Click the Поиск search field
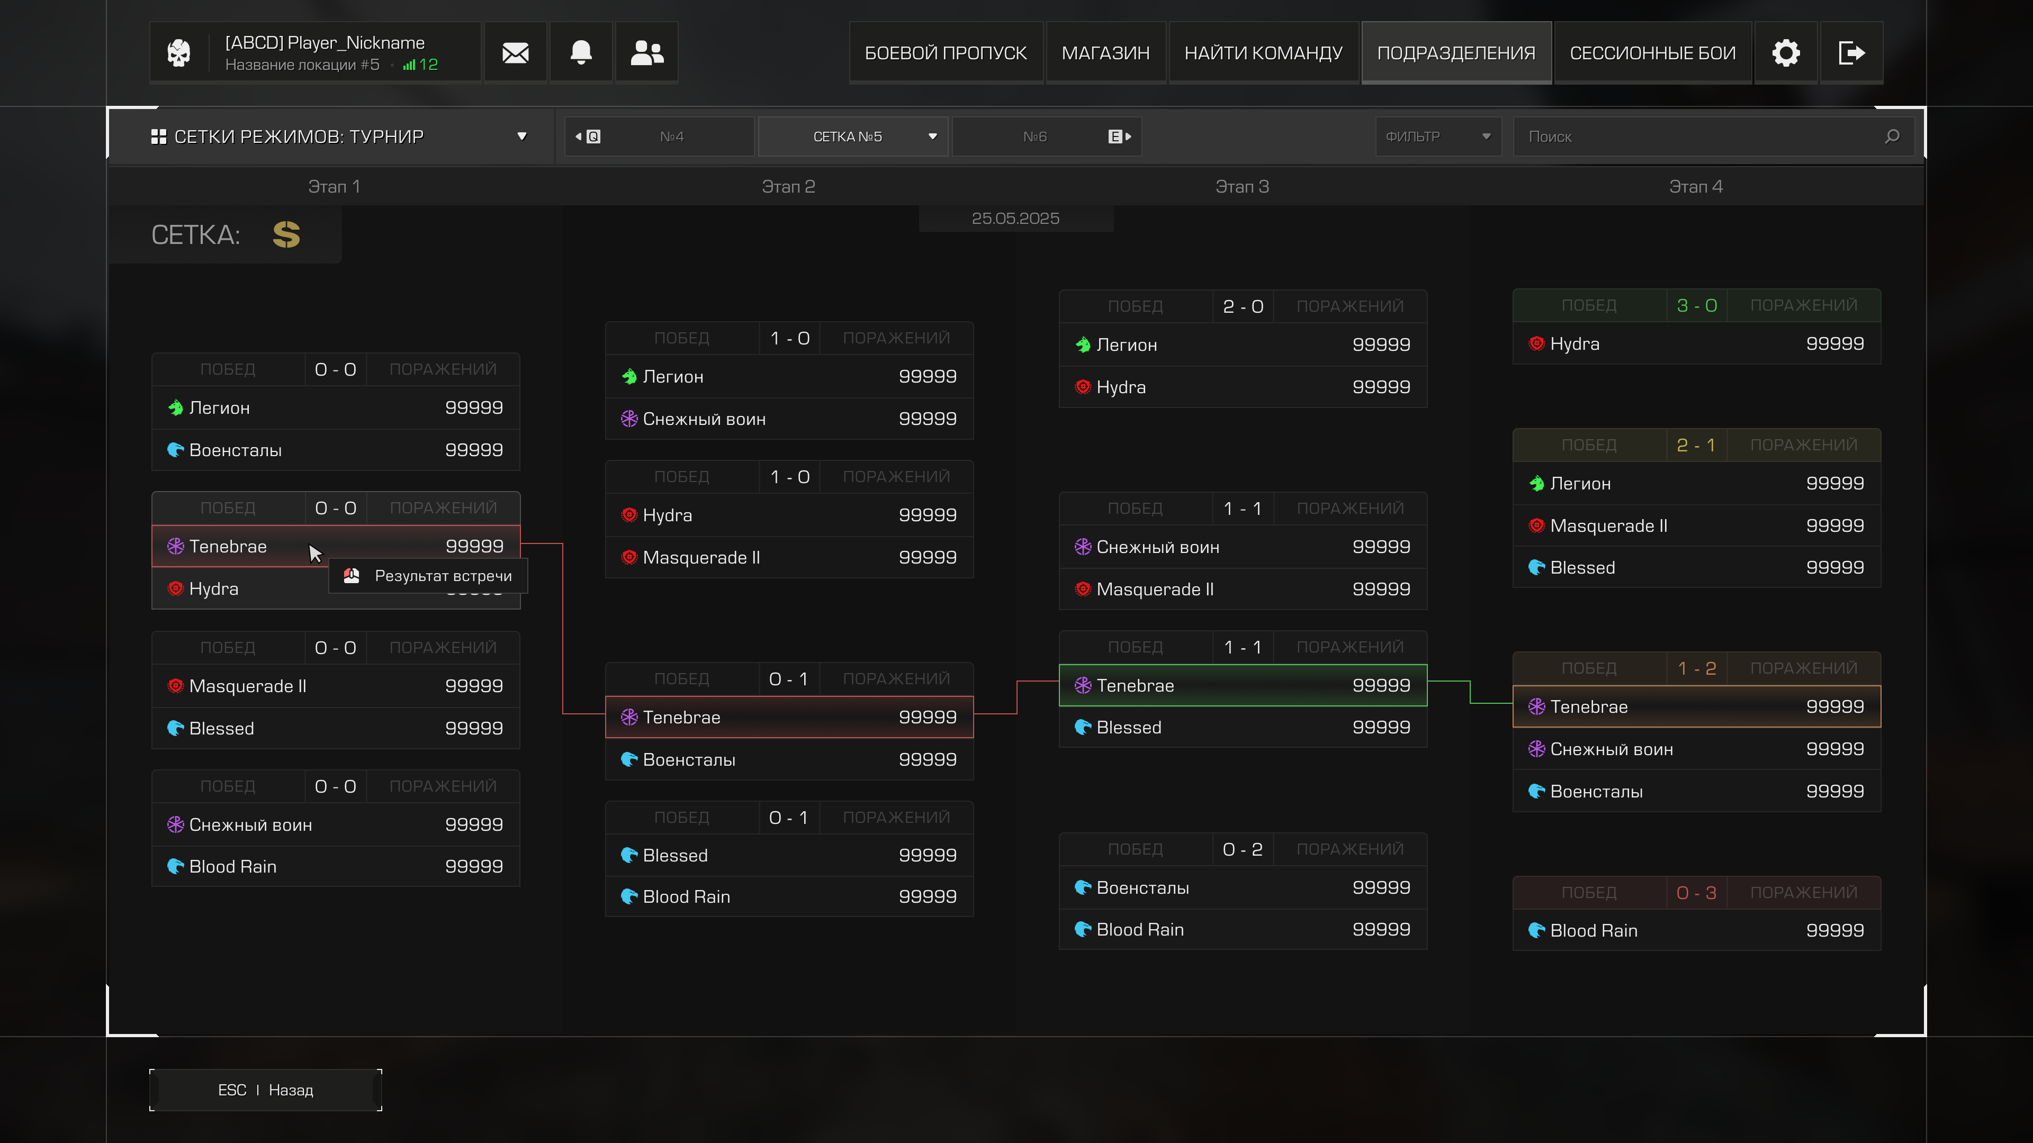The image size is (2033, 1143). point(1697,137)
